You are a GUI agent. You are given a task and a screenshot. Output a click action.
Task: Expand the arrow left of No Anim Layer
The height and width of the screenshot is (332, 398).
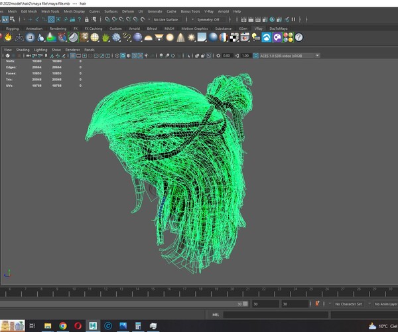(369, 303)
